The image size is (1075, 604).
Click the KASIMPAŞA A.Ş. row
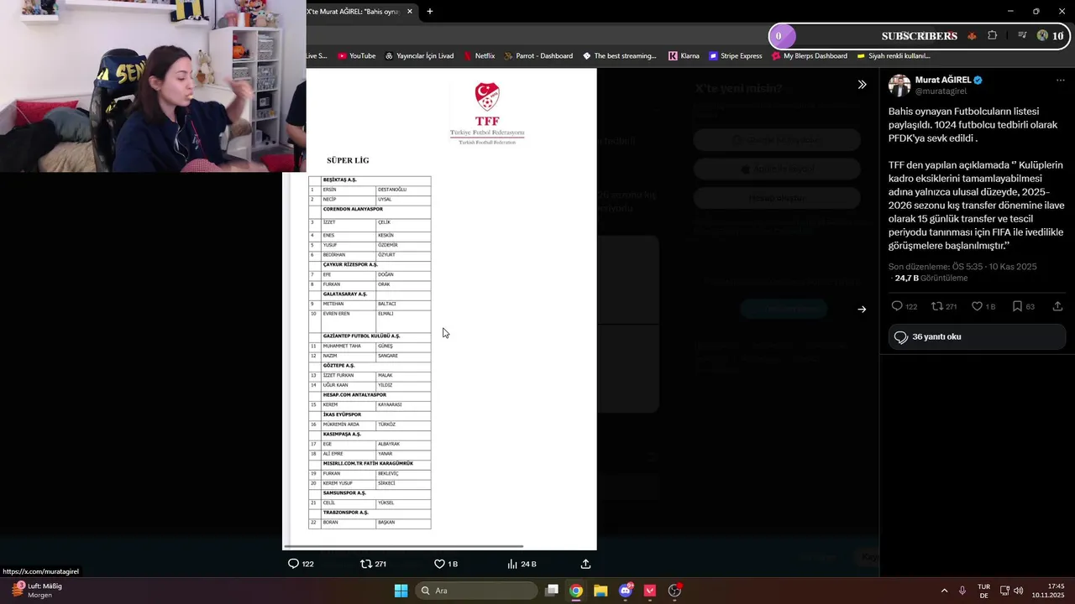370,435
